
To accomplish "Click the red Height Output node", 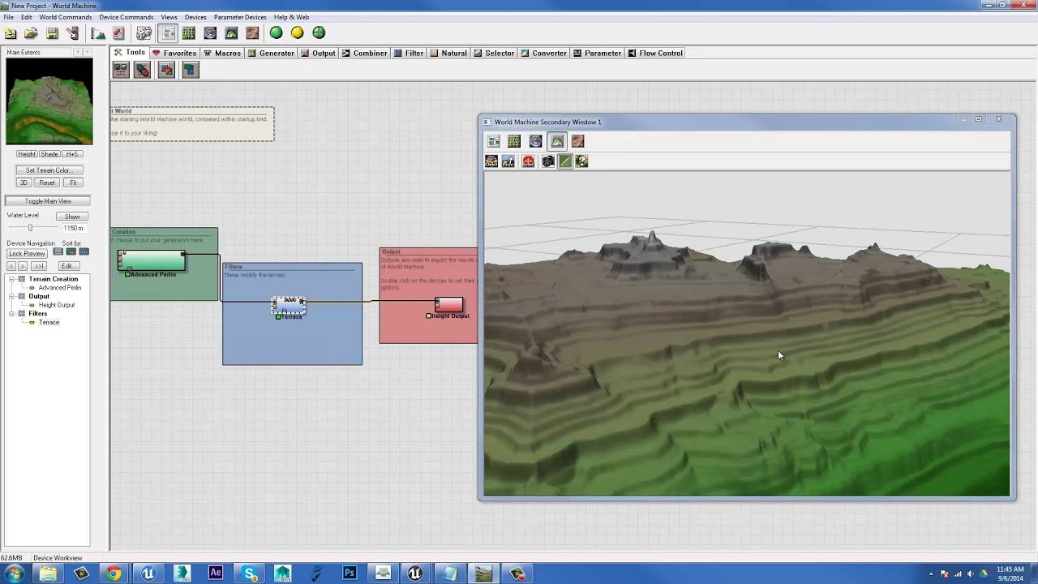I will pyautogui.click(x=448, y=305).
